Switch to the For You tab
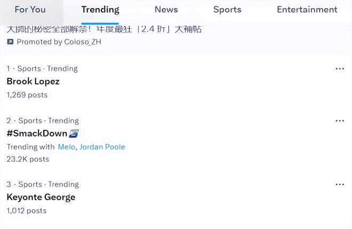 [30, 10]
